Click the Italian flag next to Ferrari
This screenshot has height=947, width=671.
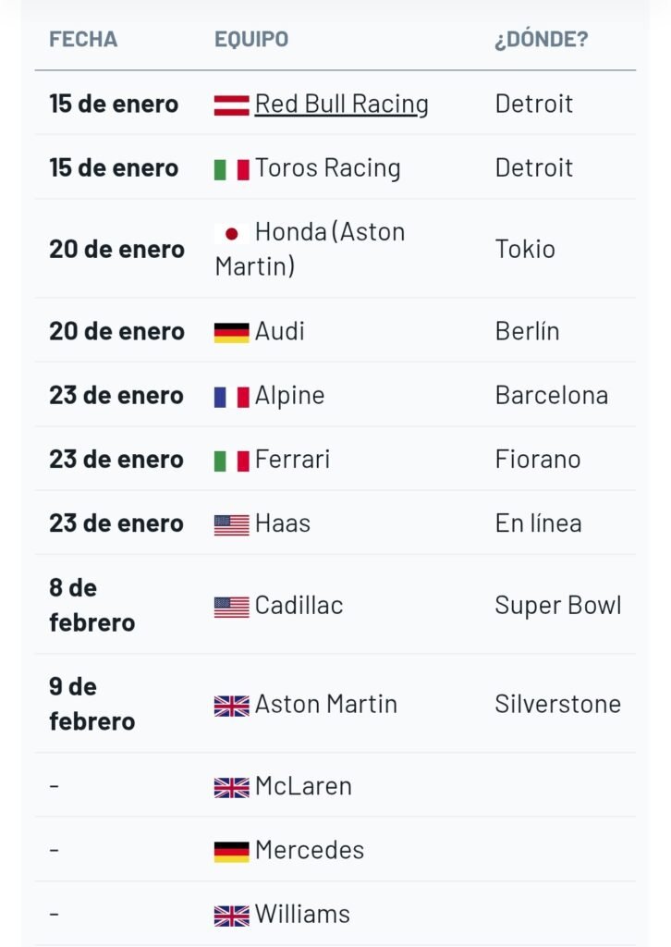point(232,461)
